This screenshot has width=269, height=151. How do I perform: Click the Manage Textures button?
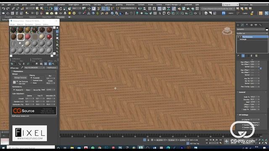20,78
